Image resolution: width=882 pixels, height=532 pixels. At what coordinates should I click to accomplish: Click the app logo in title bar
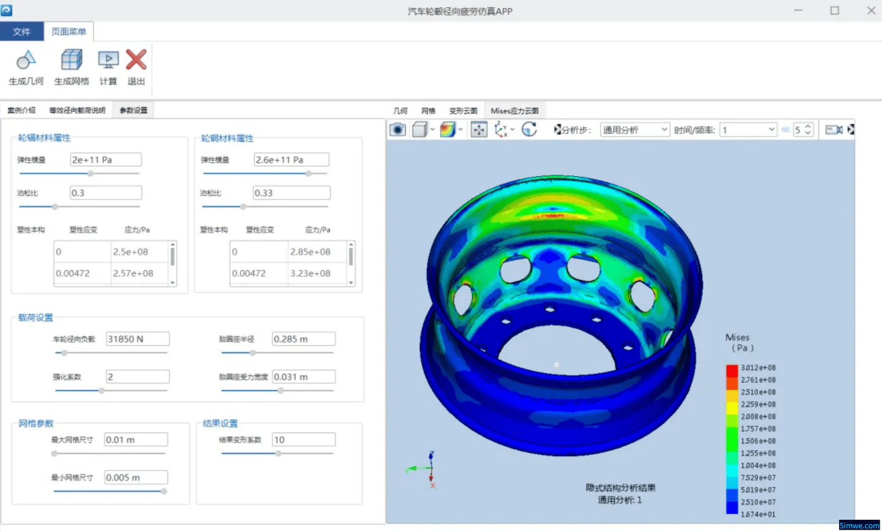(6, 10)
